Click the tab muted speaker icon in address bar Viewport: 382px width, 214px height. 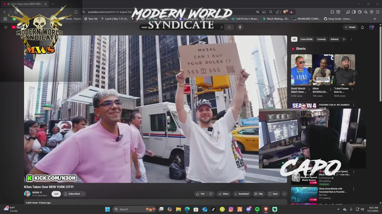click(x=257, y=12)
